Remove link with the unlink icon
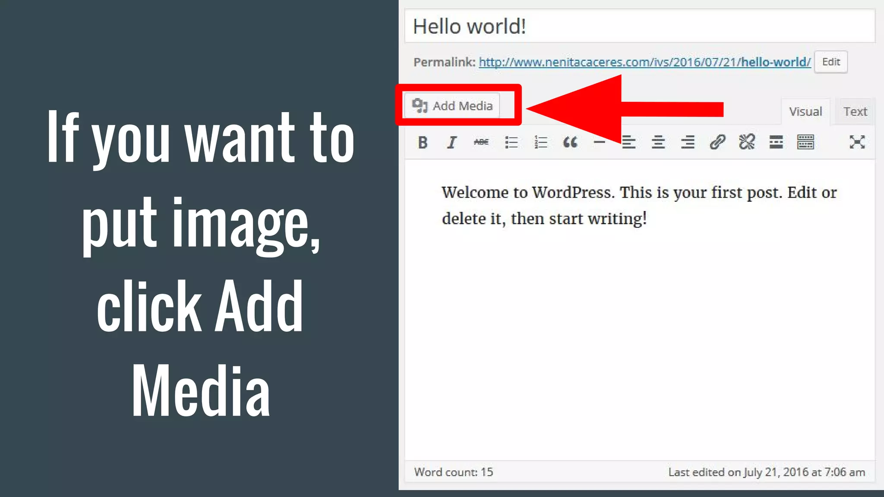The image size is (884, 497). click(747, 142)
